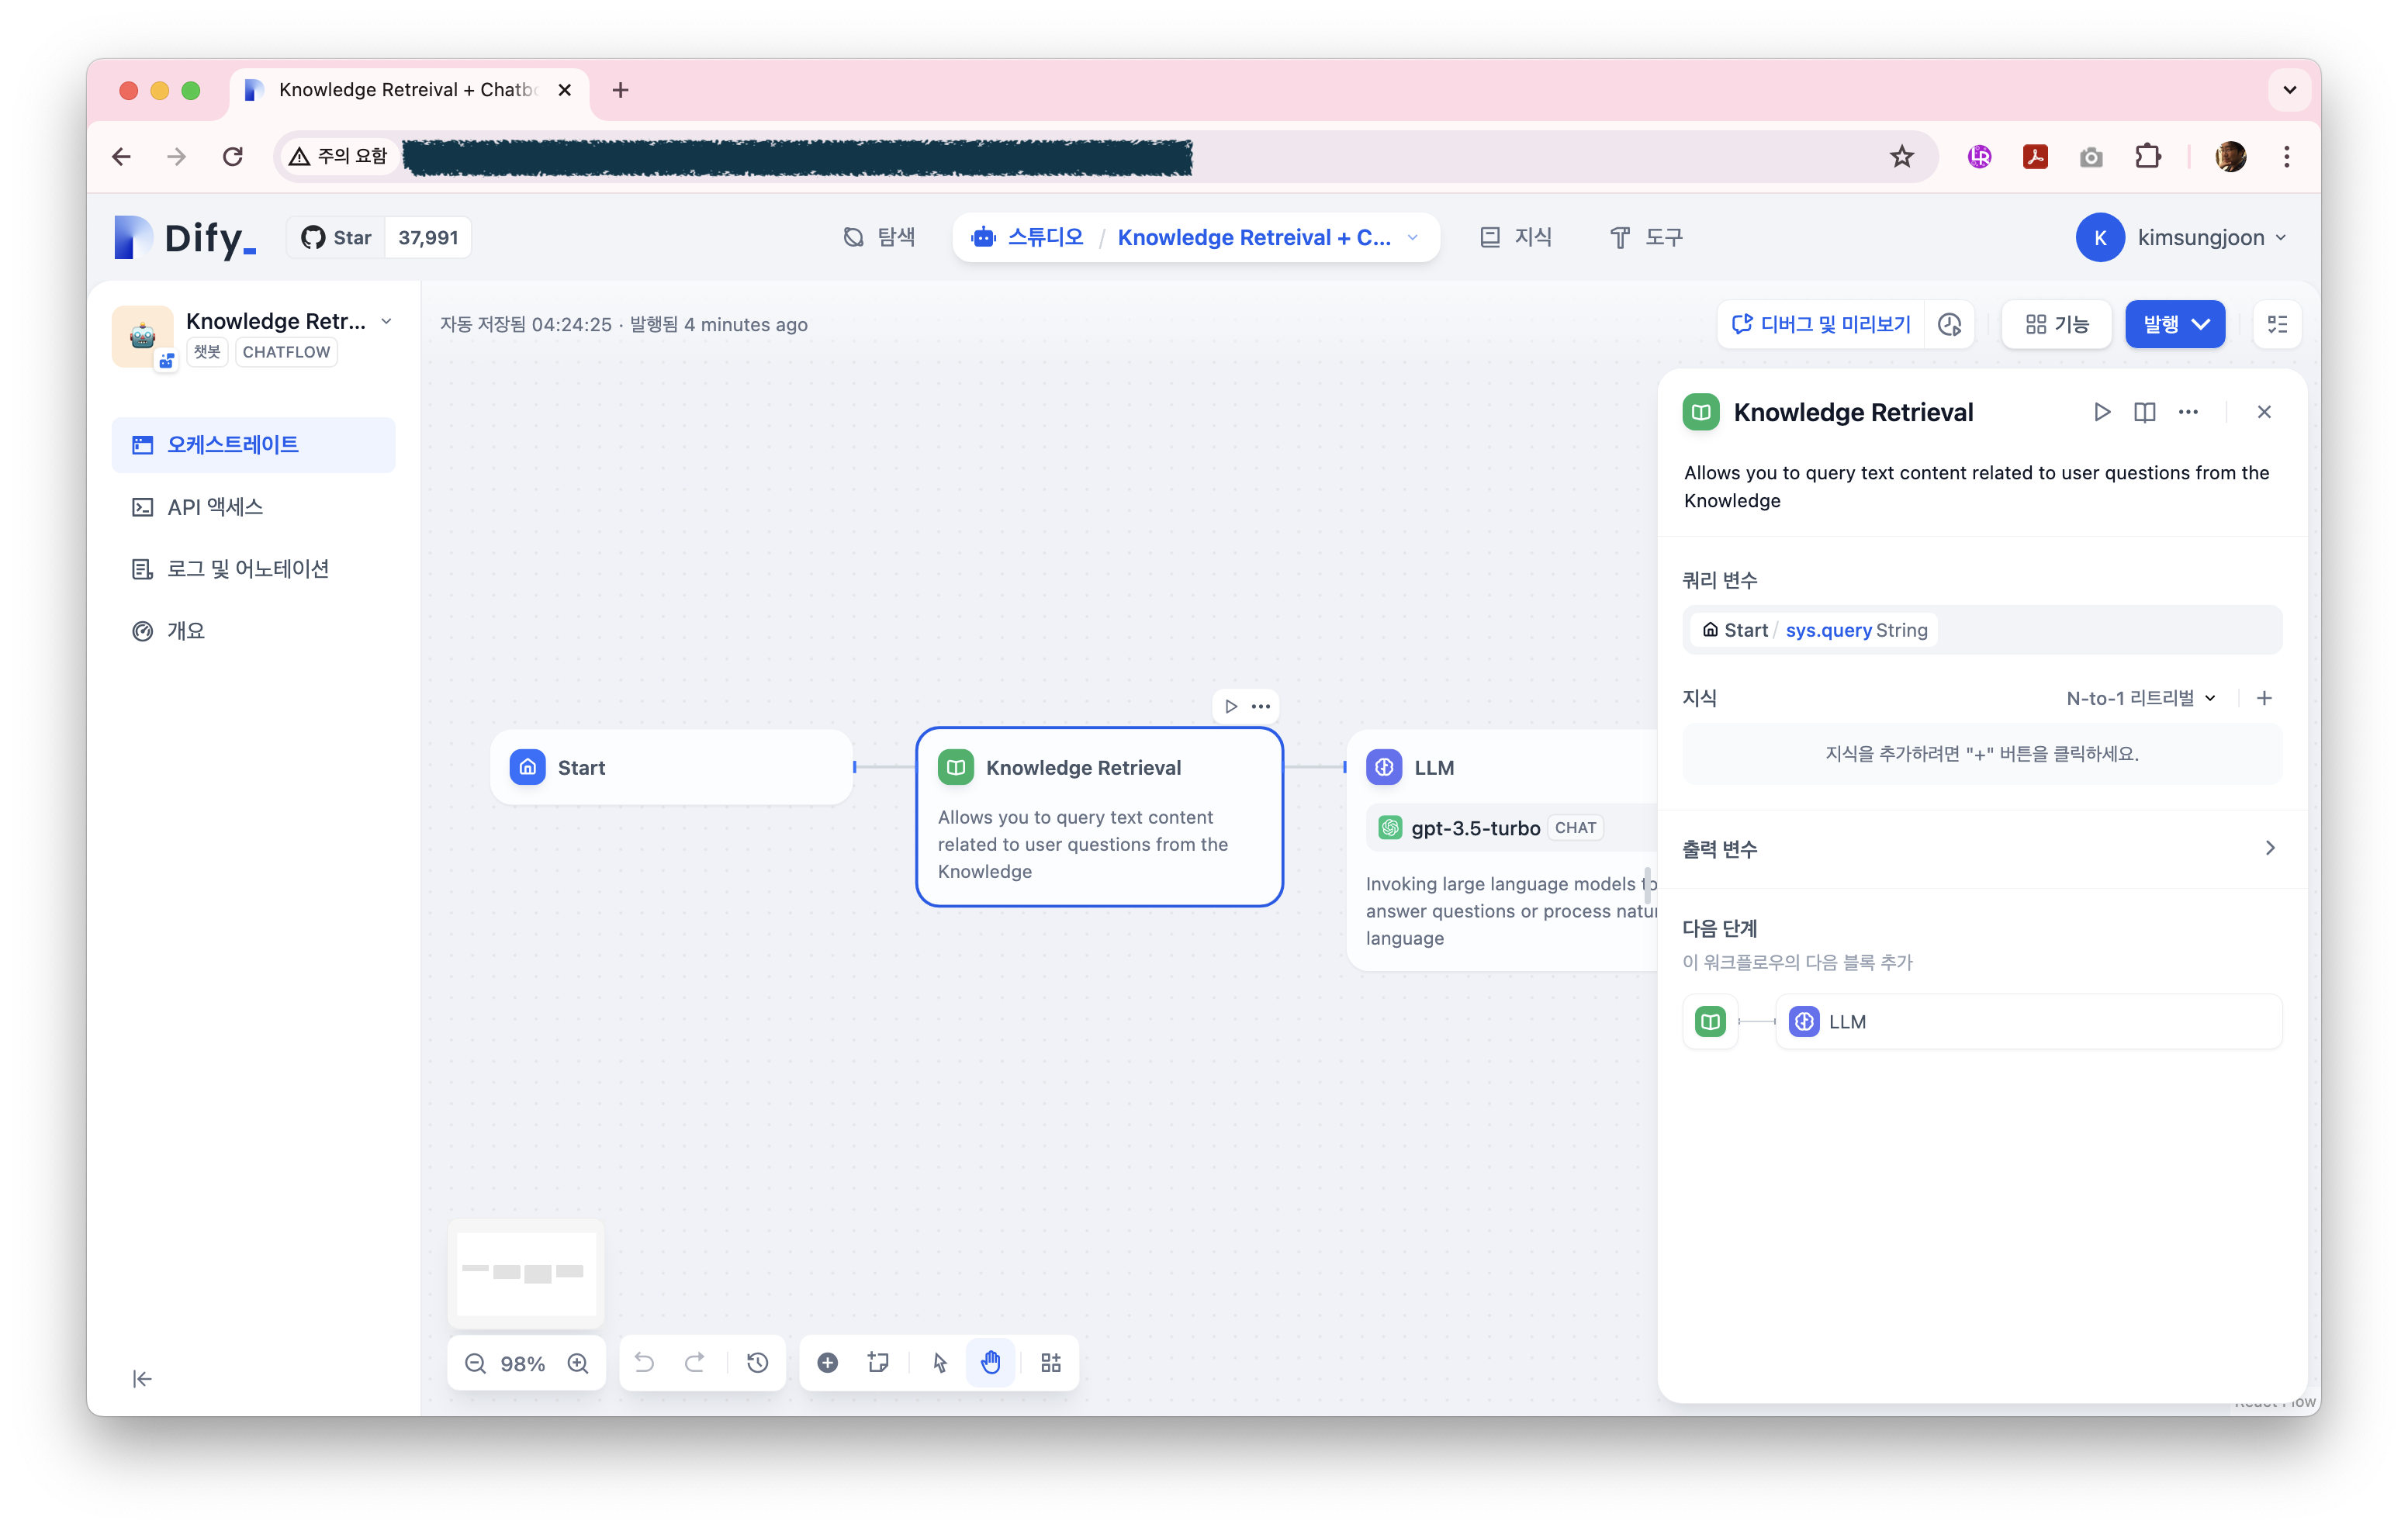Open the N-to-1 리트리벌 dropdown
The image size is (2408, 1531).
[x=2140, y=698]
